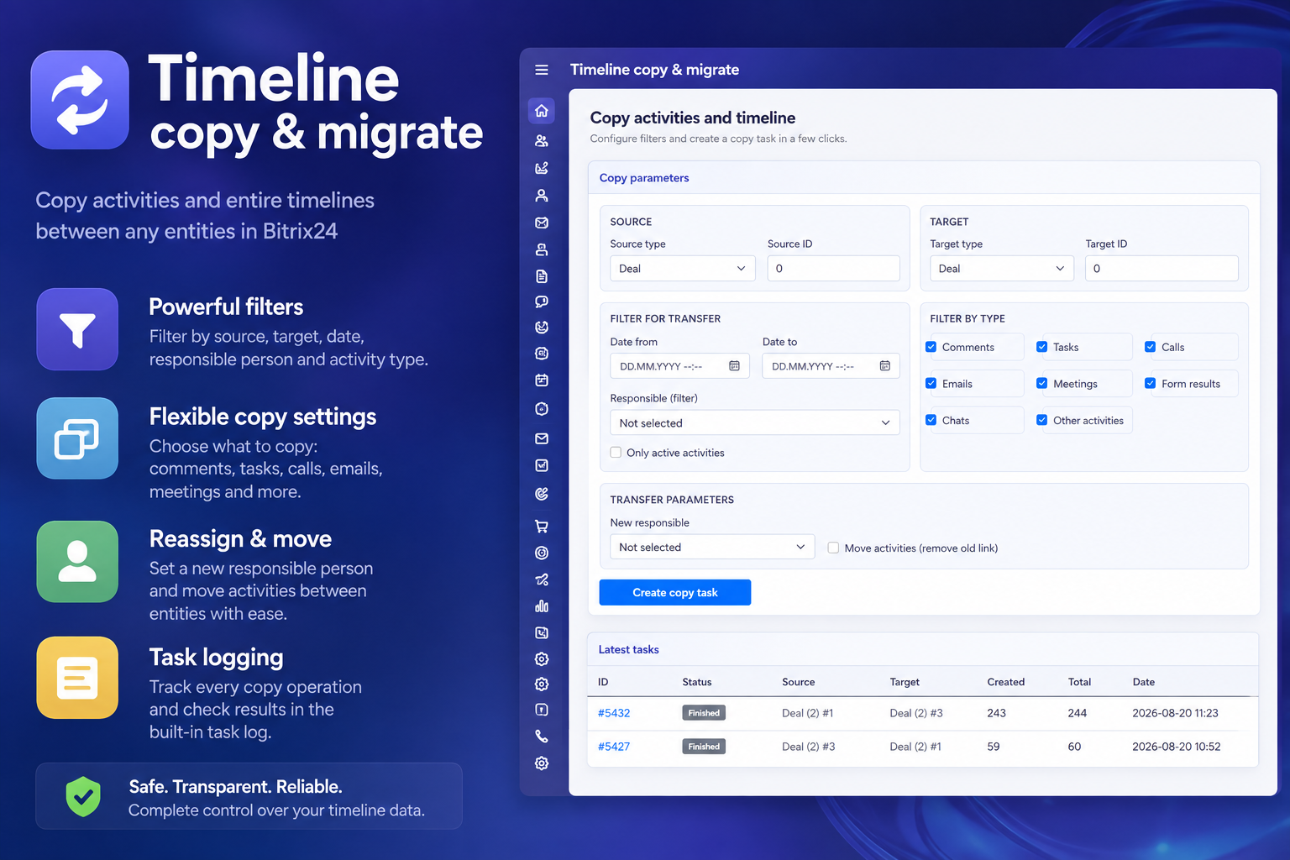Click date 2026-08-20 11:23 cell
The image size is (1290, 860).
point(1175,713)
